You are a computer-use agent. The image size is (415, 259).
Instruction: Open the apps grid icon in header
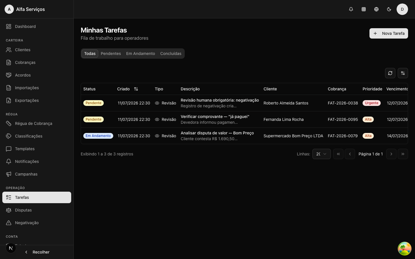coord(364,9)
